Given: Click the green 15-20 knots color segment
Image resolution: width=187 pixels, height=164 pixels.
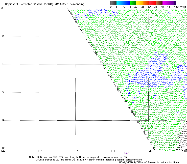Looking at the screenshot, I should (x=133, y=3).
